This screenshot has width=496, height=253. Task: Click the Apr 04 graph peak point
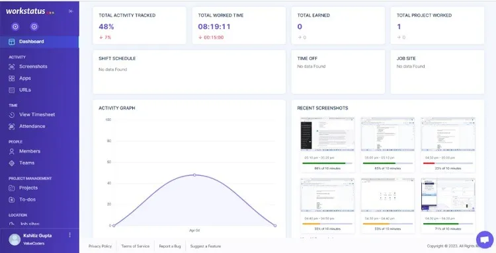pos(194,174)
